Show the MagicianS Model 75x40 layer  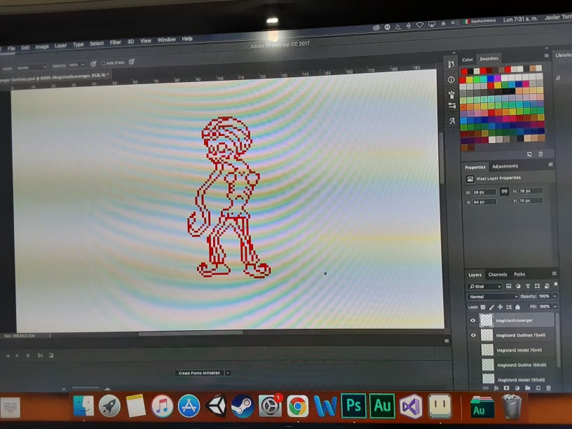pyautogui.click(x=474, y=350)
